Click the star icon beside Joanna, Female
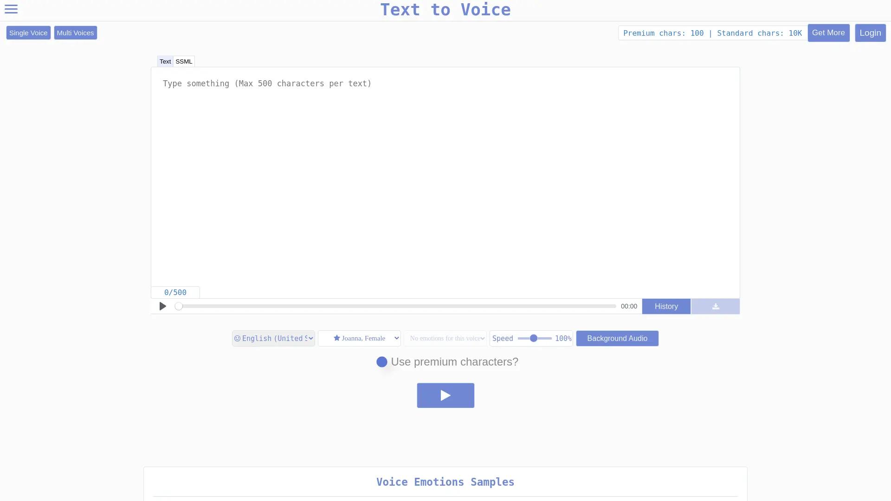This screenshot has width=891, height=501. 337,338
